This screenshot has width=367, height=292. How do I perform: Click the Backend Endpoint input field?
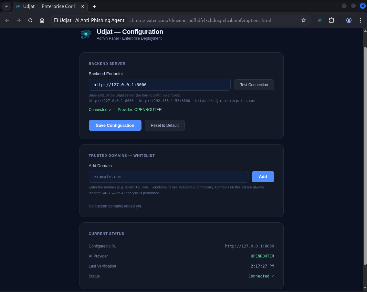click(160, 85)
